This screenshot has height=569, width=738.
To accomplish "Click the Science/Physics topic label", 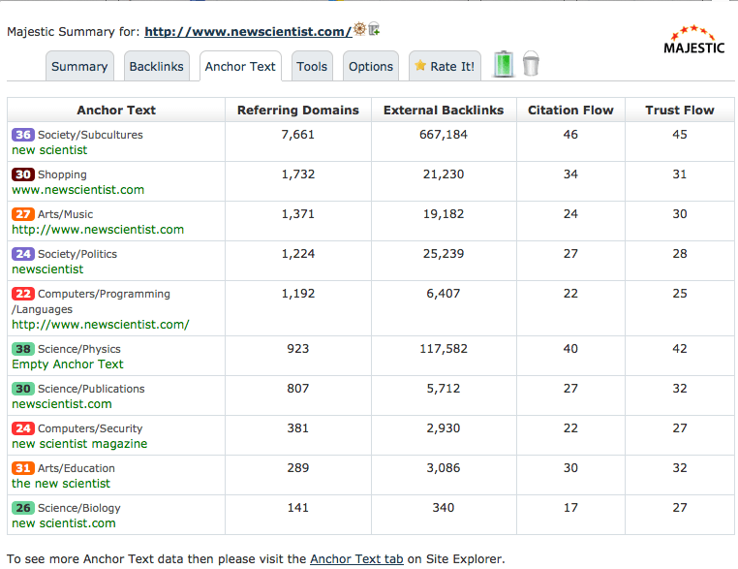I will (x=79, y=349).
